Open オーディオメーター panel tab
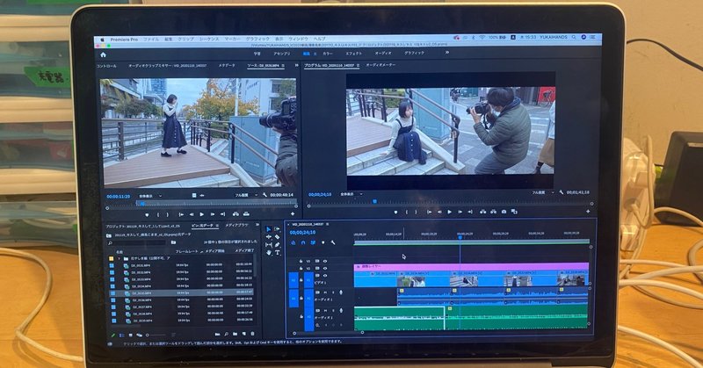Screen dimensions: 703x368 (x=380, y=66)
